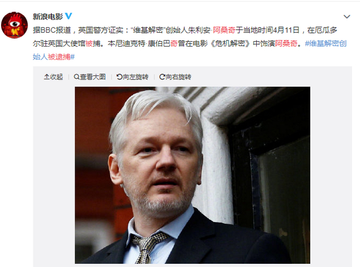Click the posted photo of man in suit

click(x=192, y=175)
